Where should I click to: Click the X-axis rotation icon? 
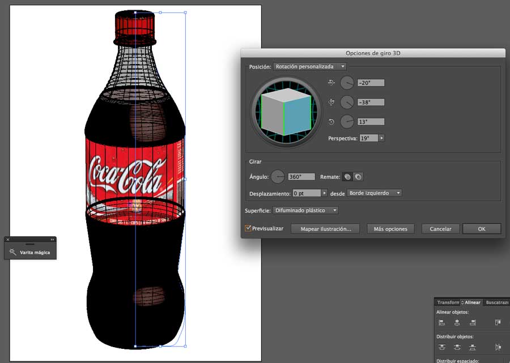(331, 83)
